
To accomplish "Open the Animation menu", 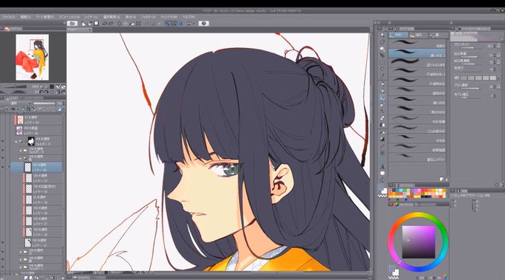I will tap(69, 16).
